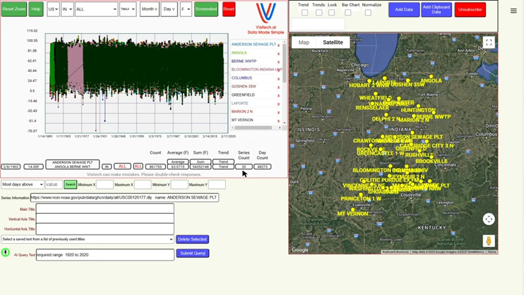524x295 pixels.
Task: Click the Reset Zoom button
Action: [14, 9]
